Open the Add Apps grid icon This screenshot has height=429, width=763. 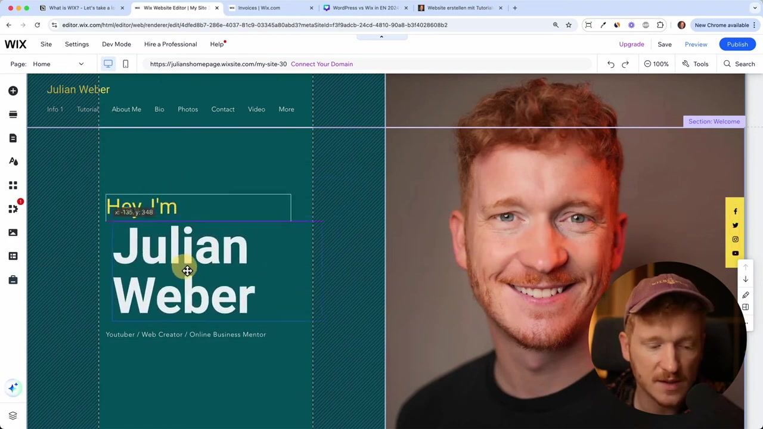coord(13,185)
